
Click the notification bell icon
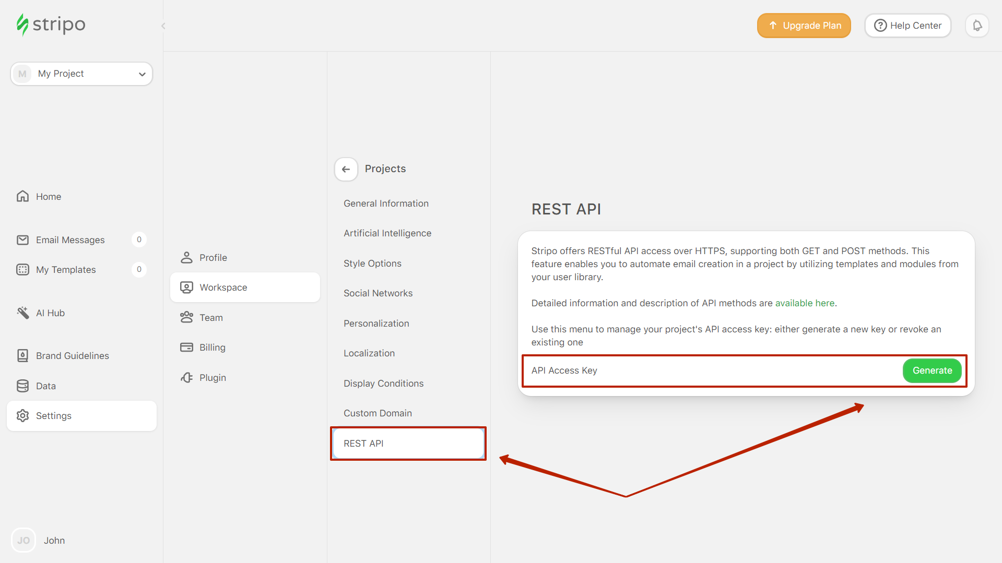(x=977, y=26)
